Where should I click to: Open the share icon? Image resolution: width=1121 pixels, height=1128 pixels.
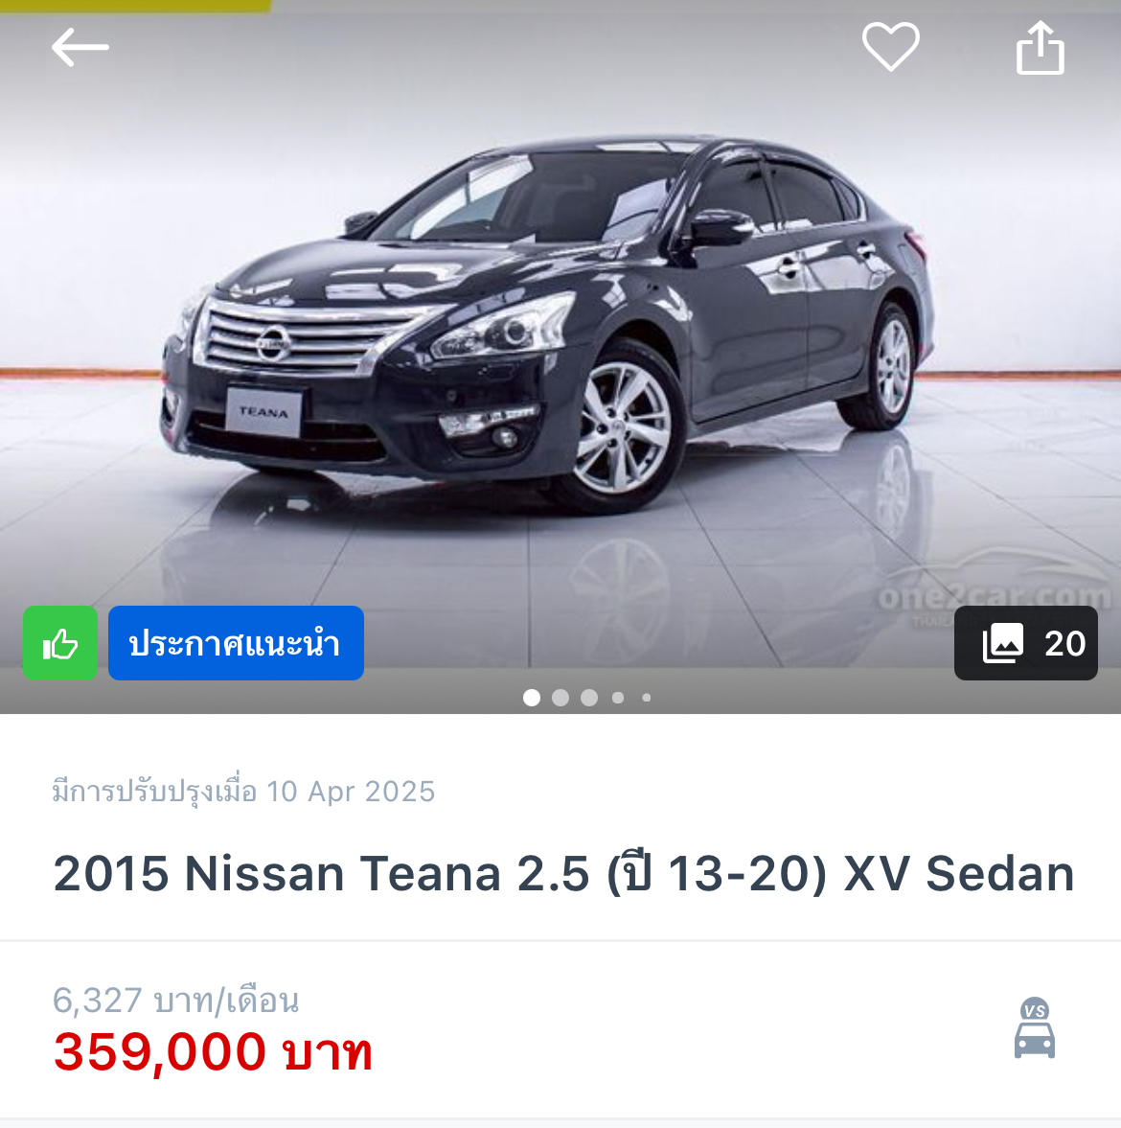pyautogui.click(x=1040, y=48)
